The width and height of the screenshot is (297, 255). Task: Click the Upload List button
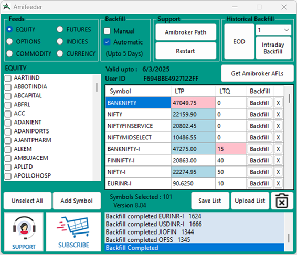(250, 201)
